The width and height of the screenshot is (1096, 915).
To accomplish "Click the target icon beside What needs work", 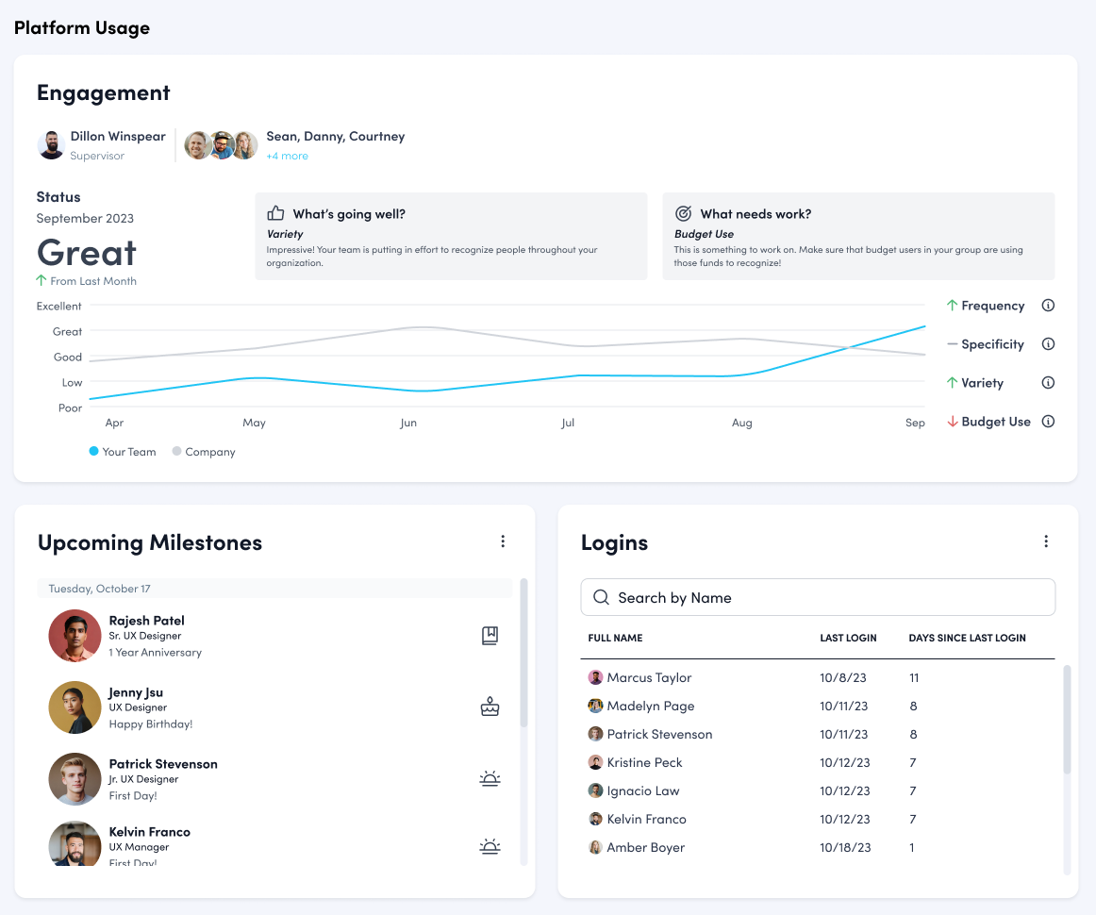I will 683,213.
